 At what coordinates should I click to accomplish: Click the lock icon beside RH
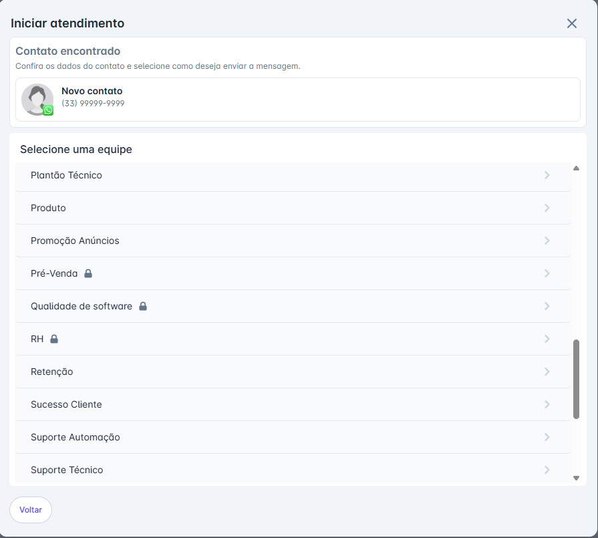tap(54, 339)
